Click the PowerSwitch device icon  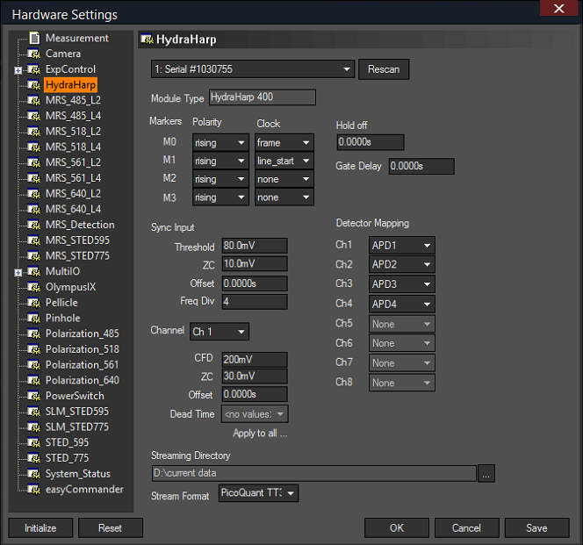tap(34, 396)
